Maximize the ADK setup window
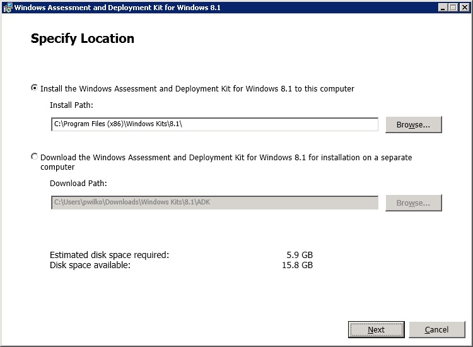Screen dimensions: 473x347 click(453, 8)
